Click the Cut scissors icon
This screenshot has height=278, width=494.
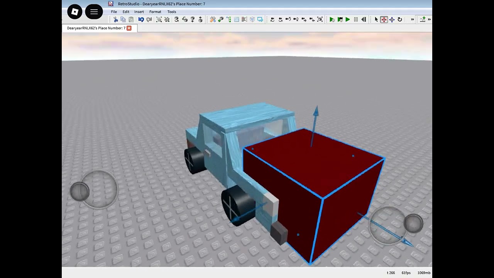pyautogui.click(x=116, y=19)
